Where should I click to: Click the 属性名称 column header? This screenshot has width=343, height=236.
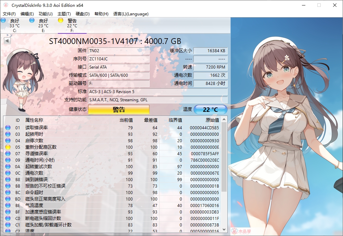coord(34,120)
